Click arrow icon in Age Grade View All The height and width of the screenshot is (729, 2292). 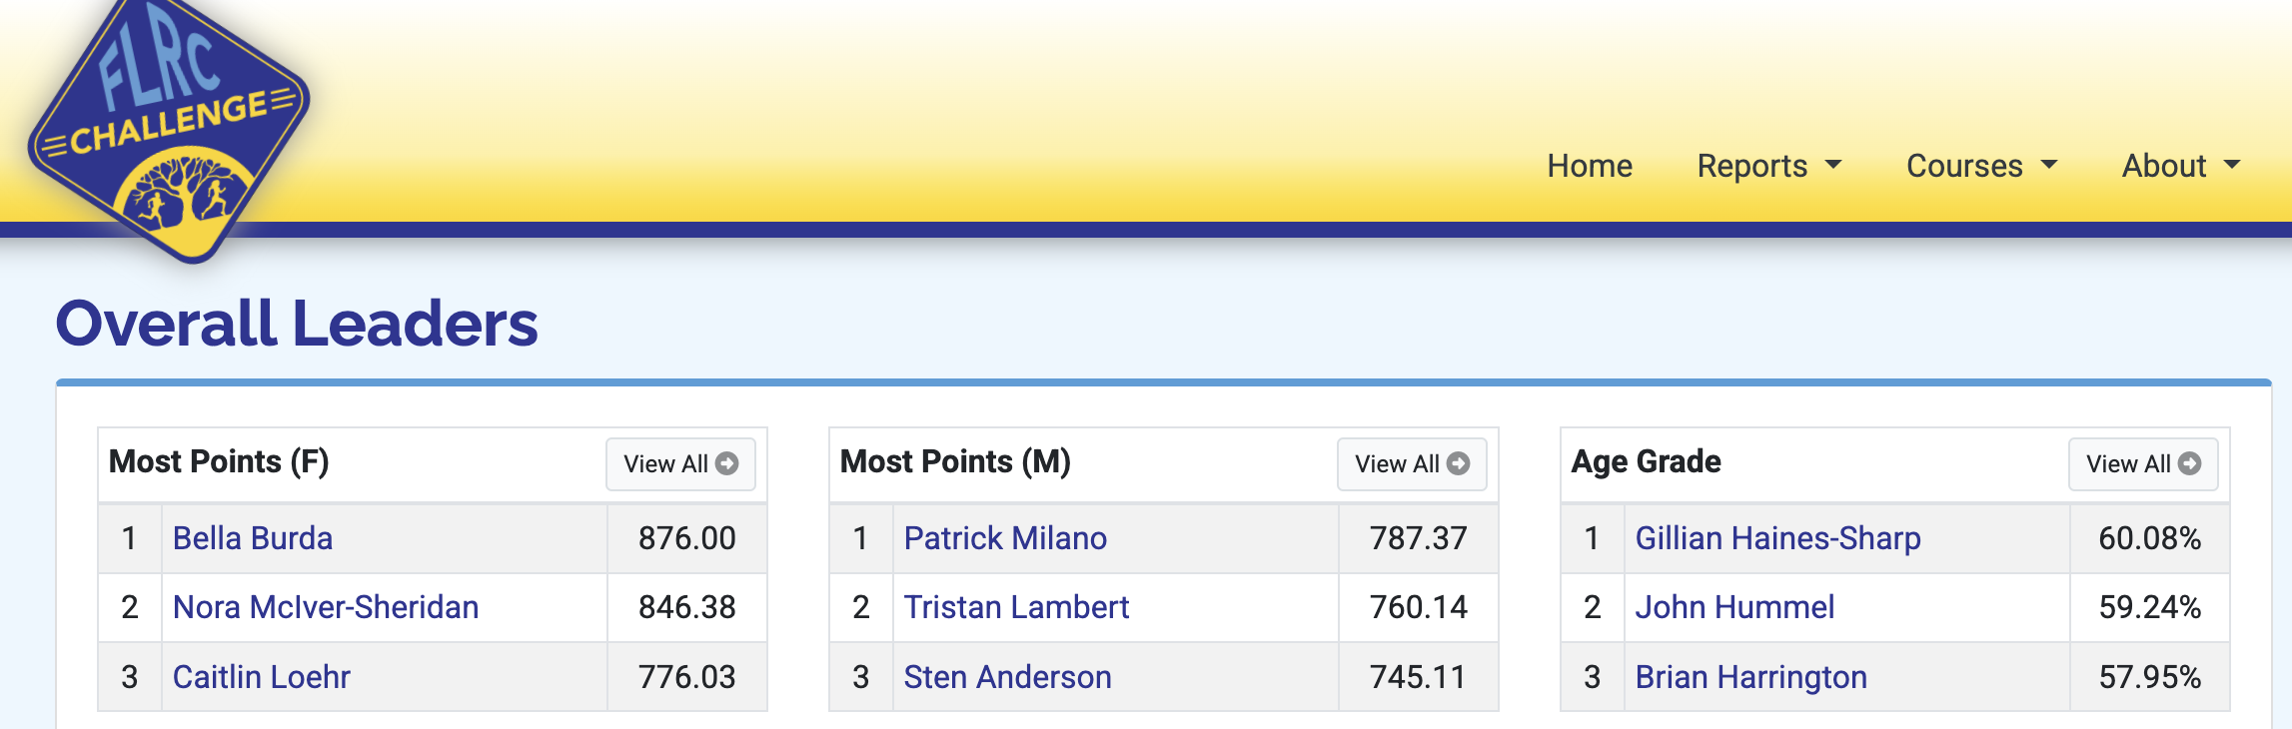coord(2190,463)
